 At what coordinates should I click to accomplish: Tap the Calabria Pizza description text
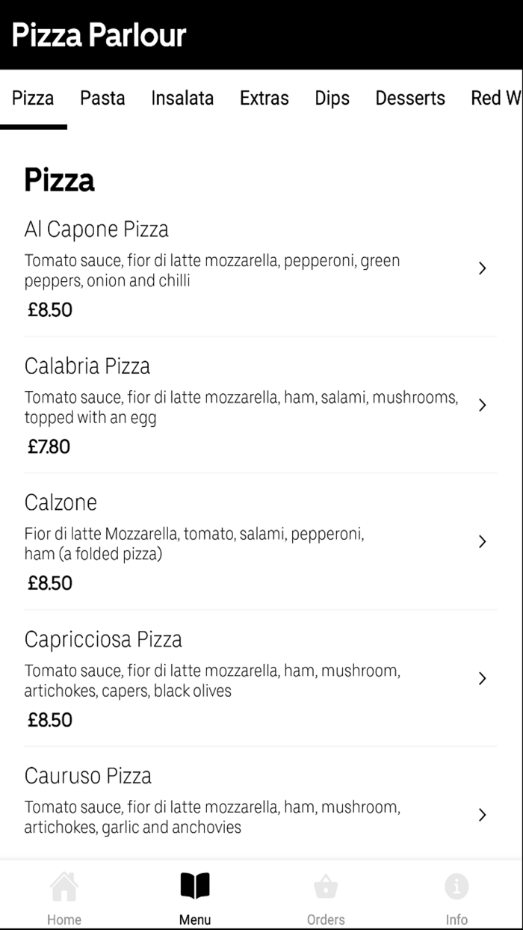pos(241,407)
